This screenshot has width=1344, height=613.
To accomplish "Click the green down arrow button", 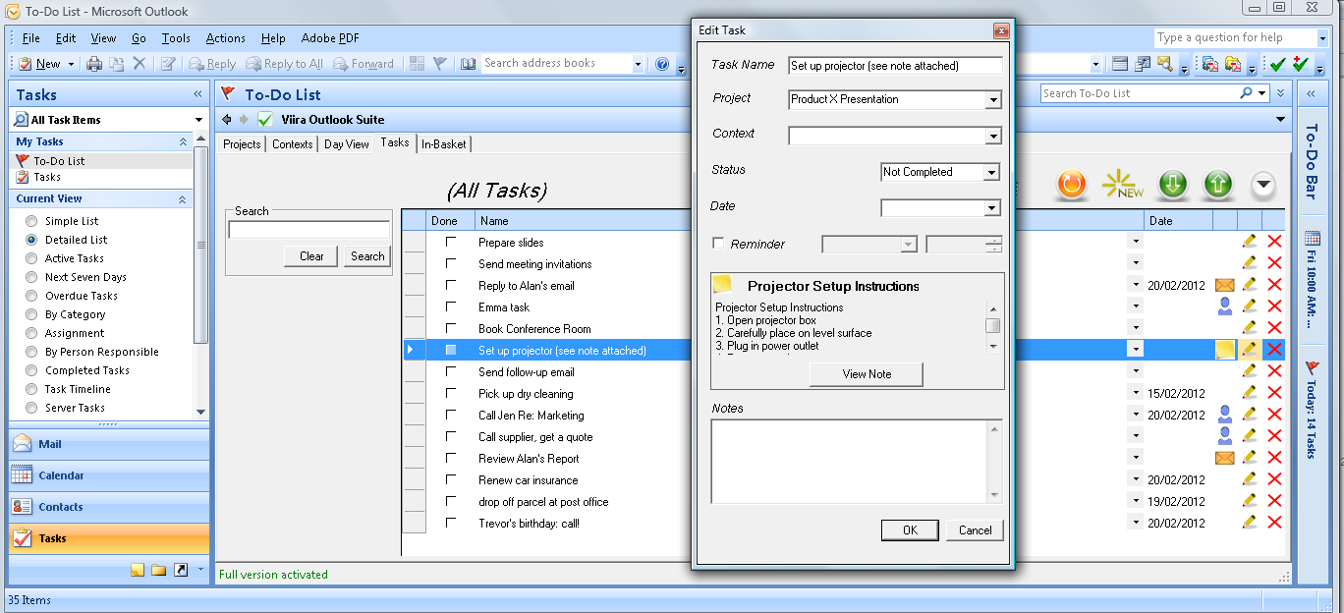I will [x=1173, y=184].
